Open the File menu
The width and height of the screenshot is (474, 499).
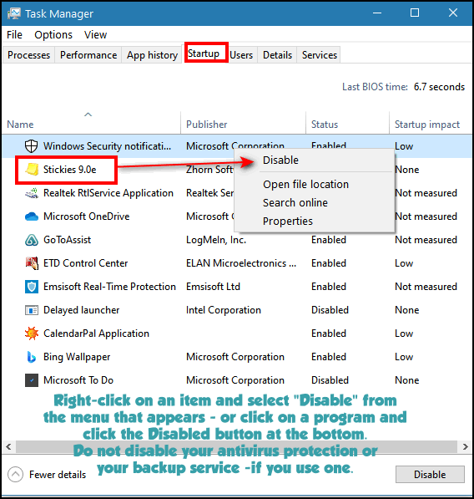15,35
